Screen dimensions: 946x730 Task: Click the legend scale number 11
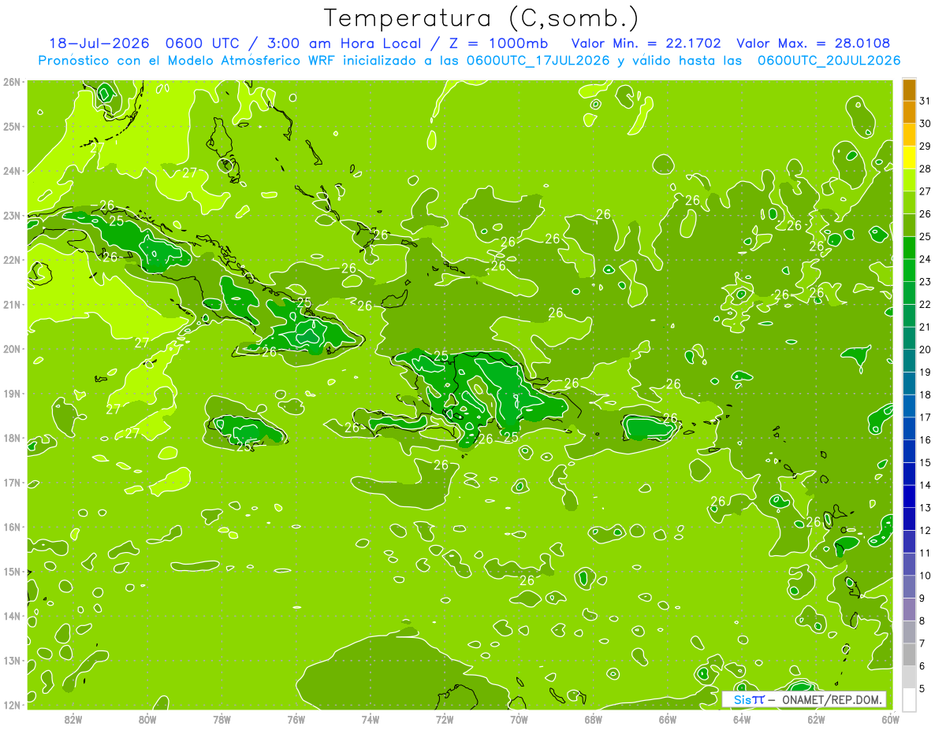click(x=926, y=553)
